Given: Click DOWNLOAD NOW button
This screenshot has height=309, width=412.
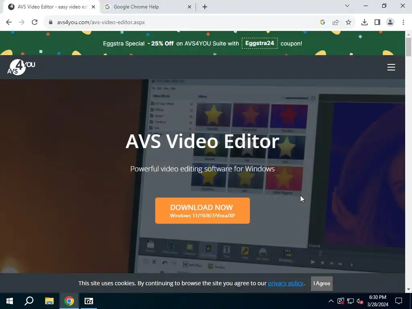Looking at the screenshot, I should click(202, 211).
